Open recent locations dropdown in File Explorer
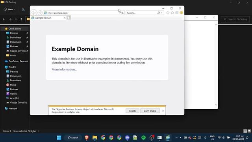The image size is (252, 142). coord(16,19)
